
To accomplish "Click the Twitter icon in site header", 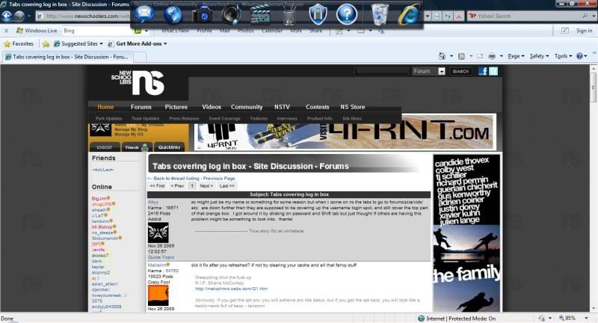I will 493,71.
